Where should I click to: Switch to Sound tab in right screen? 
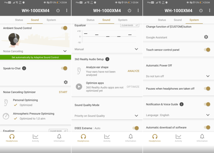point(178,20)
